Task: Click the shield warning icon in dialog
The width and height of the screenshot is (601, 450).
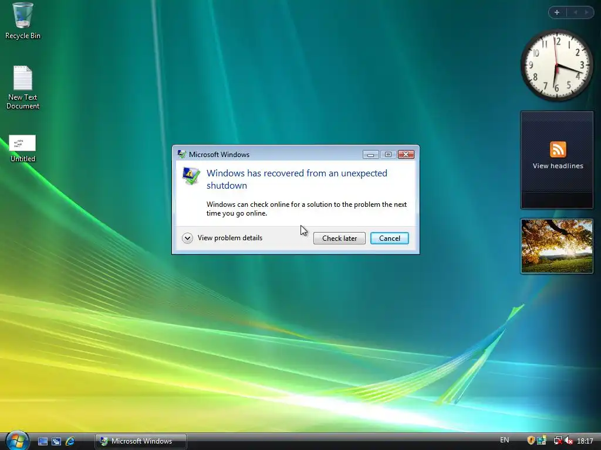Action: [191, 176]
